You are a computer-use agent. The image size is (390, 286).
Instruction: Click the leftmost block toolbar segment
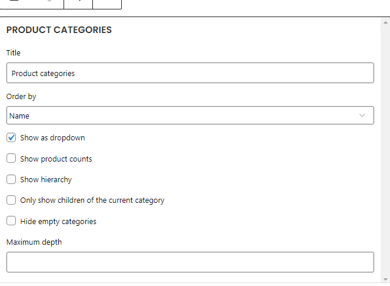click(32, 4)
